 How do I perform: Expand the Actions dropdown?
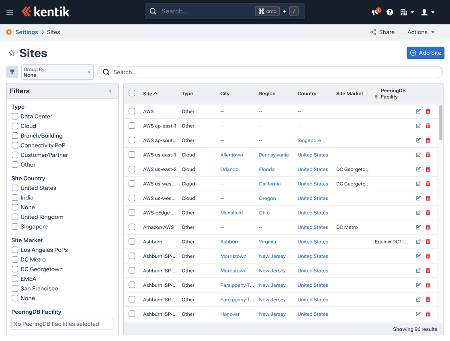point(420,32)
